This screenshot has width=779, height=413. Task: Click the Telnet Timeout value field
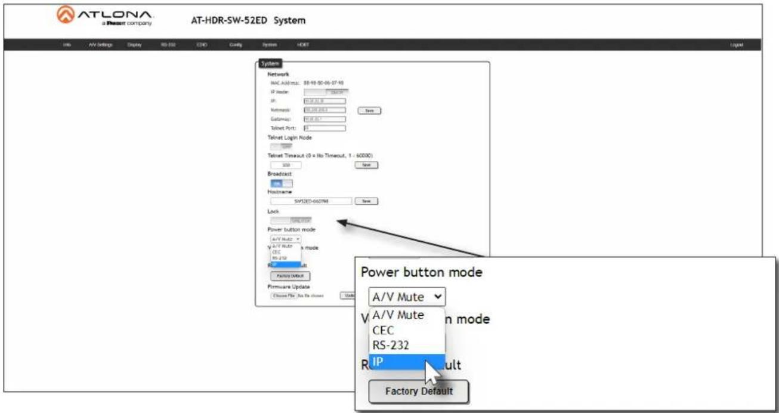286,165
